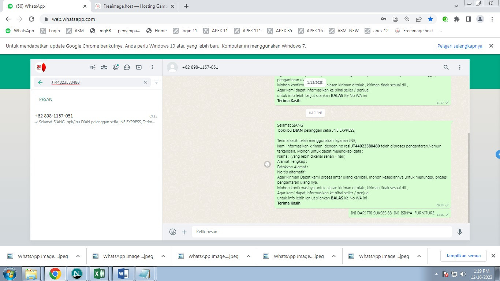The height and width of the screenshot is (281, 500).
Task: Expand third WhatsApp Image download options
Action: (249, 256)
